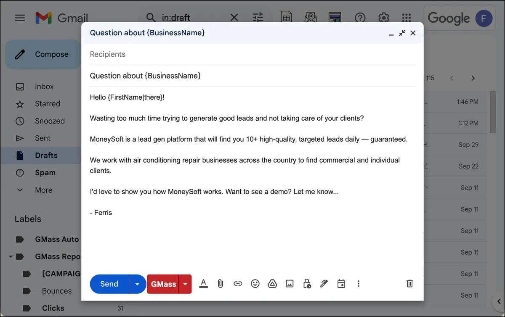Viewport: 505px width, 317px height.
Task: Click the blue Send button
Action: pos(109,284)
